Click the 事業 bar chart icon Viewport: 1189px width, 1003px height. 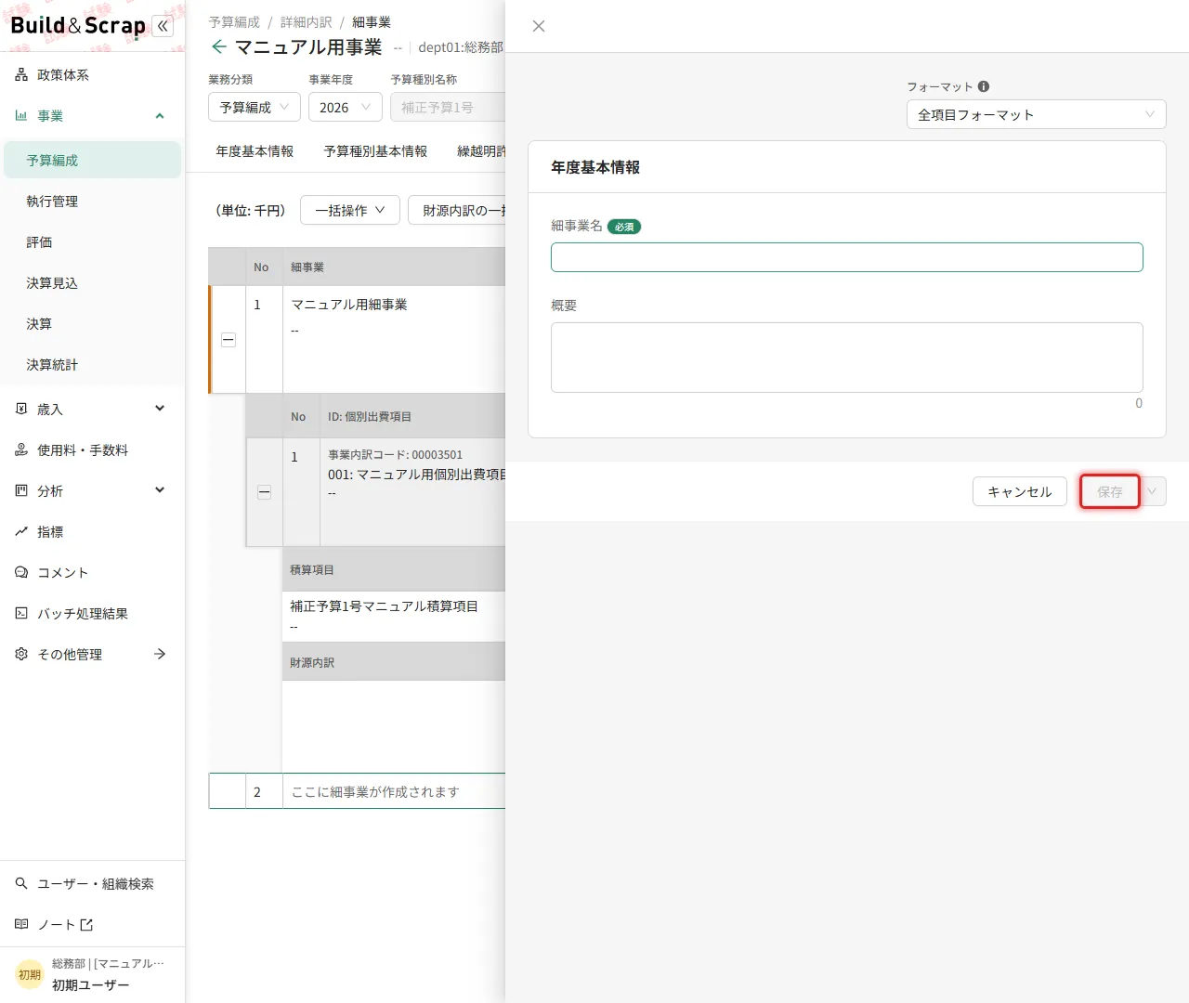click(21, 116)
